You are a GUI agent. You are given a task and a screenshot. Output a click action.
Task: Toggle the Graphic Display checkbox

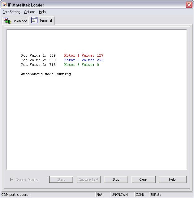(x=12, y=179)
